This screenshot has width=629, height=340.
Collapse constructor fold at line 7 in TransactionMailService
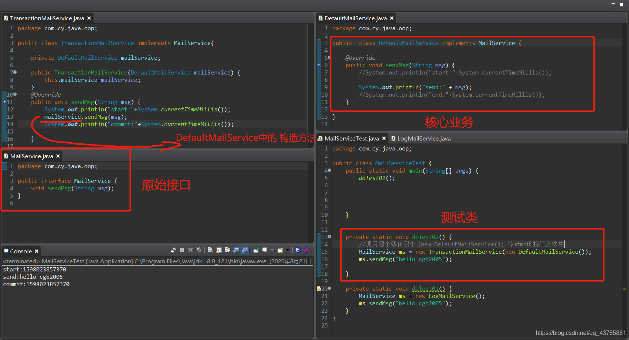[x=15, y=72]
